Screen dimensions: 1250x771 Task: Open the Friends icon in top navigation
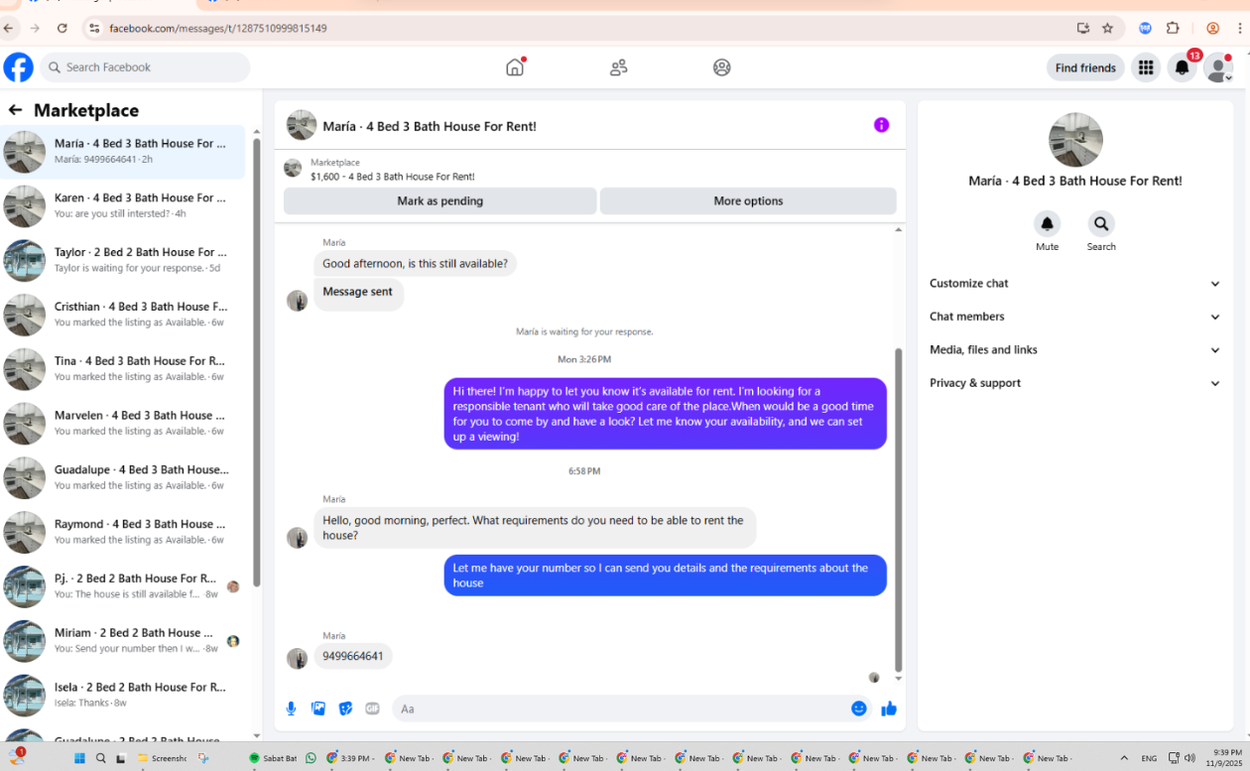coord(619,67)
